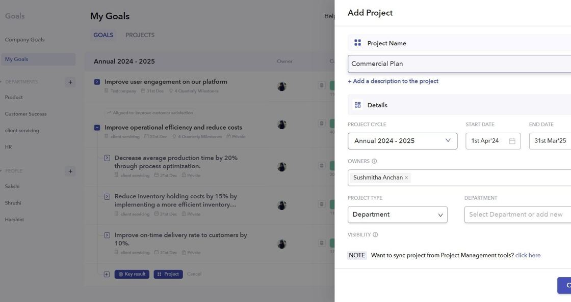Click the Project Name input field
This screenshot has height=302, width=571.
tap(459, 64)
